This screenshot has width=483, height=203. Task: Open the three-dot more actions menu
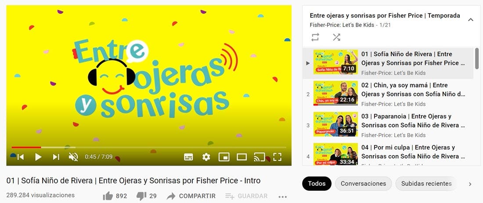pyautogui.click(x=282, y=196)
